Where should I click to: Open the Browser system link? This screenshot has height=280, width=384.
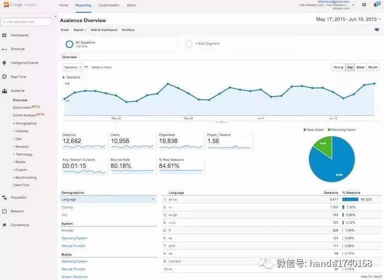tap(67, 231)
